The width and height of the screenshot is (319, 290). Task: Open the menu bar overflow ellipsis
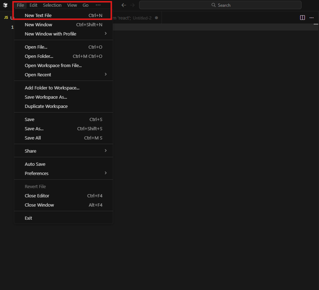[98, 5]
